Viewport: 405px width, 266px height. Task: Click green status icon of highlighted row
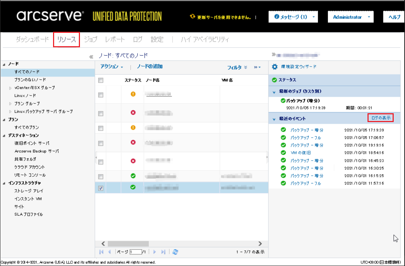[133, 187]
